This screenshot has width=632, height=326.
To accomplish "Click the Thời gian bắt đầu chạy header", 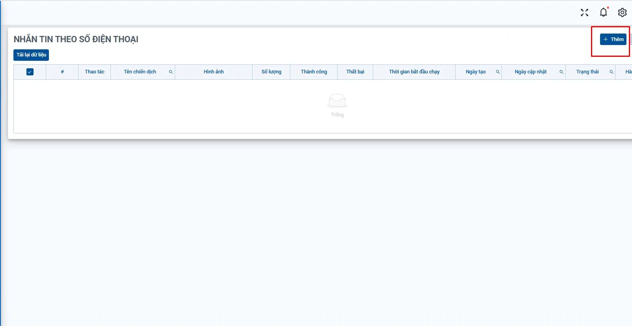I will pyautogui.click(x=414, y=72).
